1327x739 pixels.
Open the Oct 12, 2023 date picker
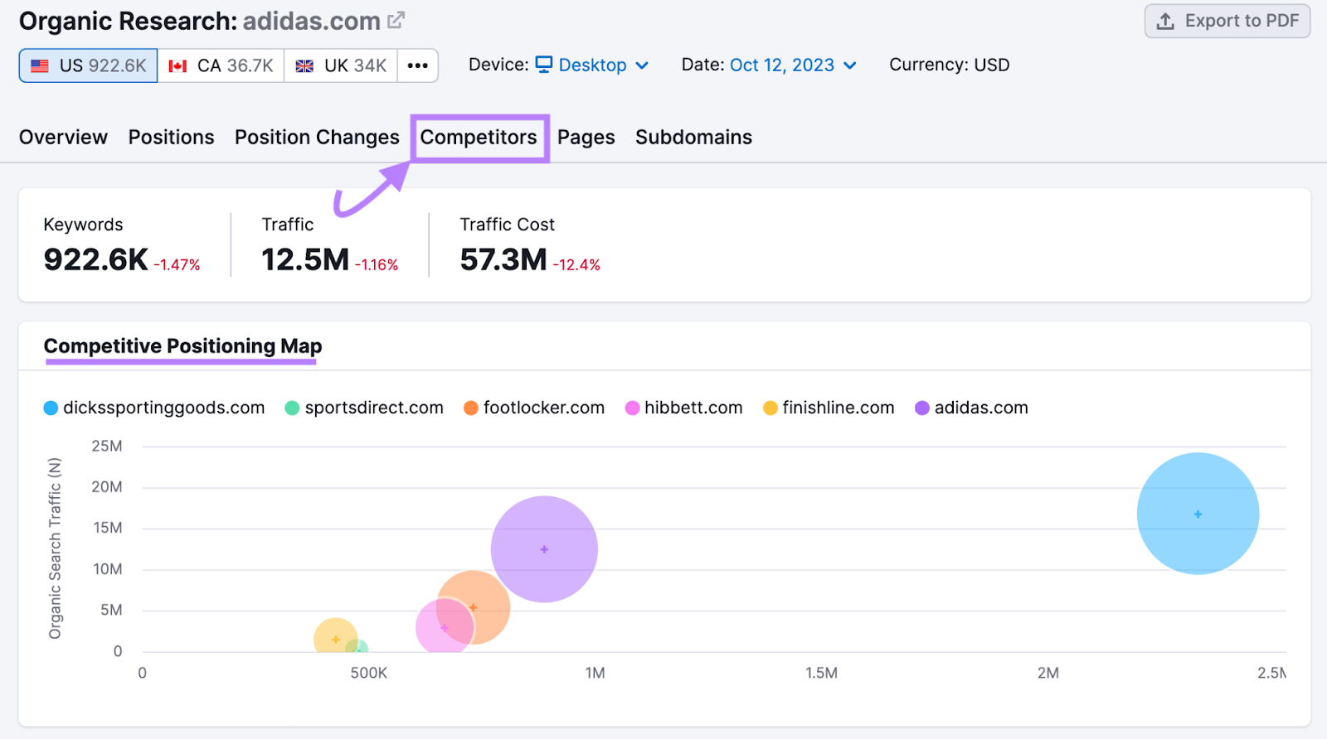click(x=792, y=65)
